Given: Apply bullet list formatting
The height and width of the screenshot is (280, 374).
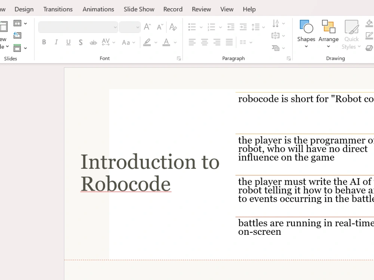Looking at the screenshot, I should [x=192, y=27].
